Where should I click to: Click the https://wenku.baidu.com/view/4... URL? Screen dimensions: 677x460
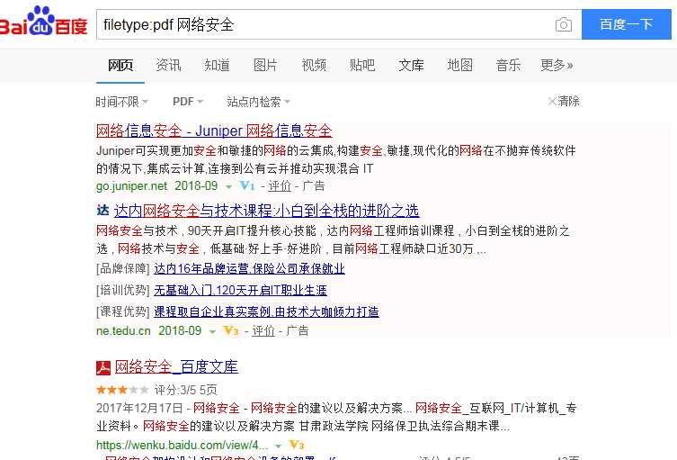pos(183,445)
